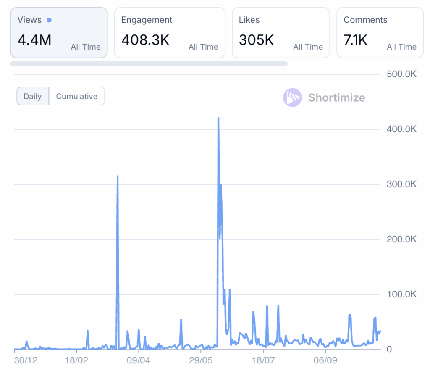The height and width of the screenshot is (376, 430).
Task: Open the All Time range on Engagement card
Action: click(203, 47)
